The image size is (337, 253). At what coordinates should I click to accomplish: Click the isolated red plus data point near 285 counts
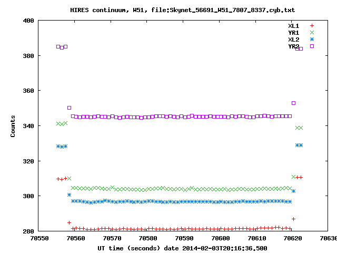(x=69, y=222)
